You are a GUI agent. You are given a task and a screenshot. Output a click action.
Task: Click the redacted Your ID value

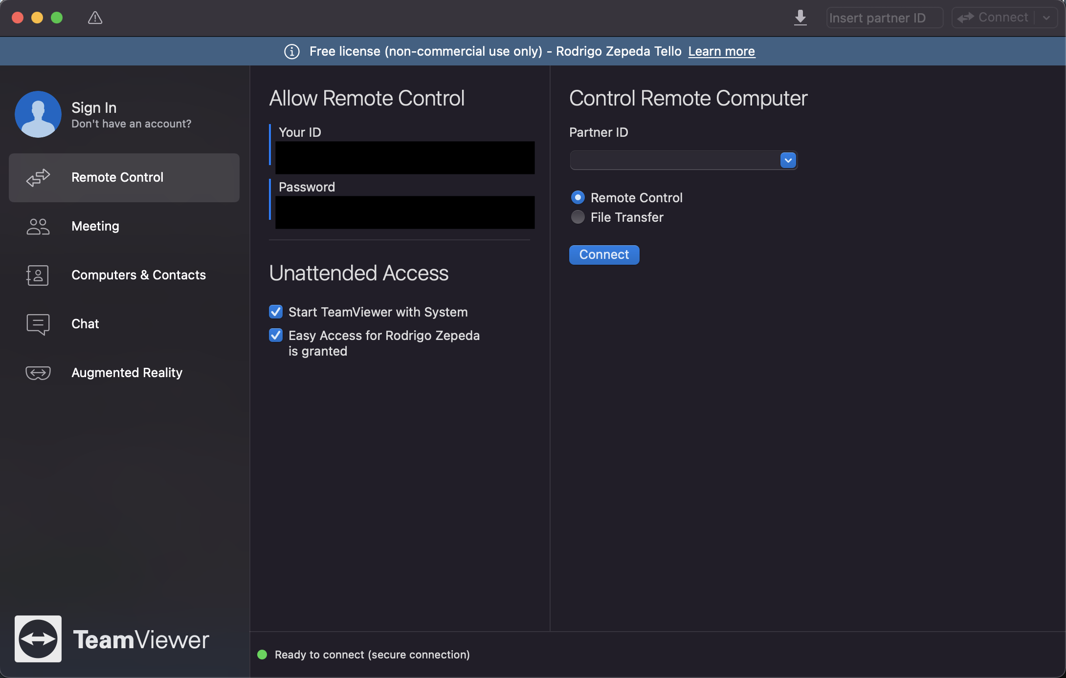[405, 158]
